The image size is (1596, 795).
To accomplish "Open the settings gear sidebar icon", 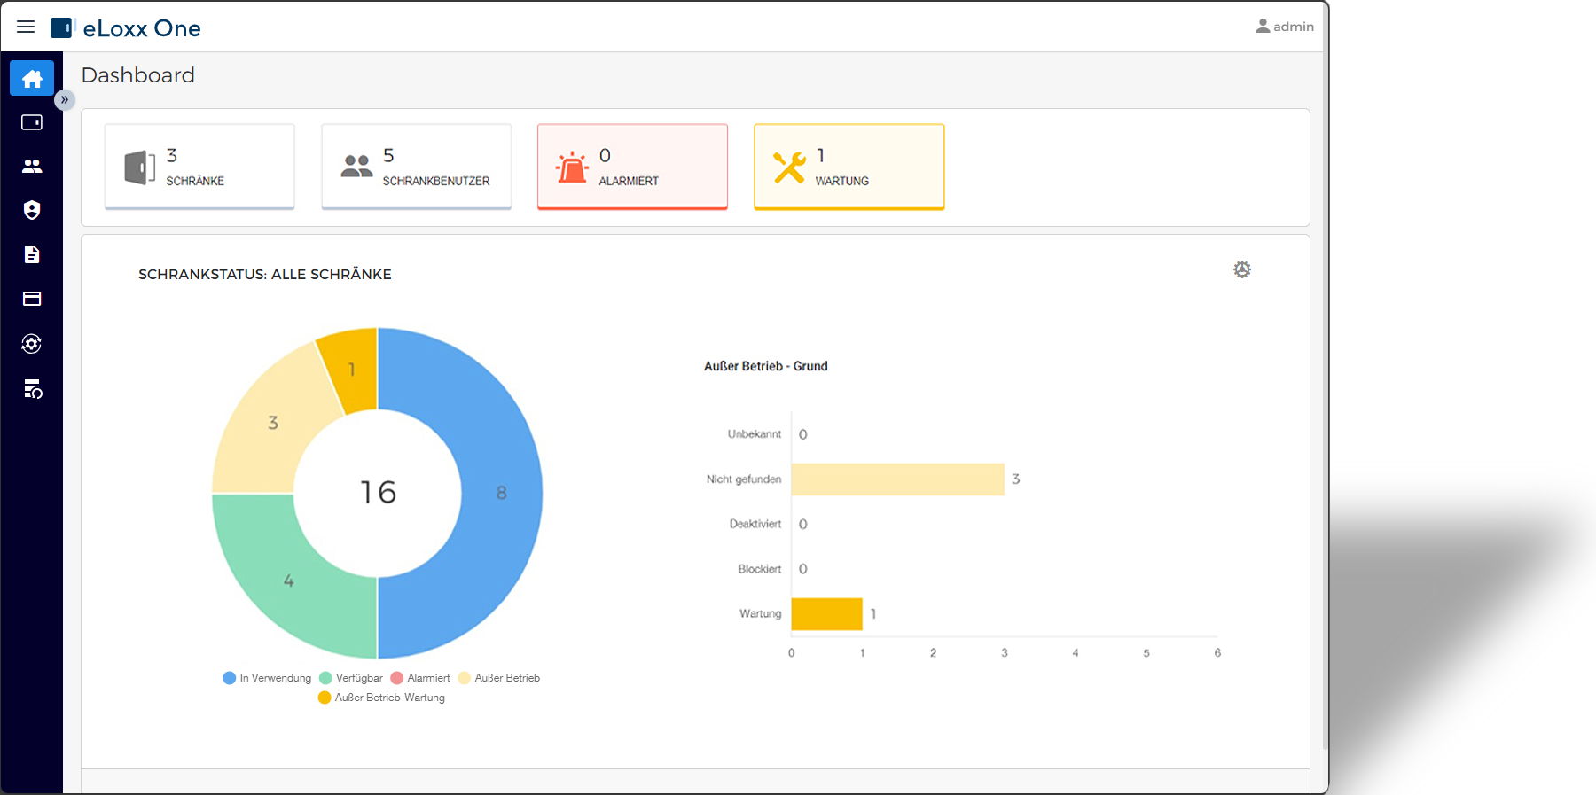I will tap(32, 344).
